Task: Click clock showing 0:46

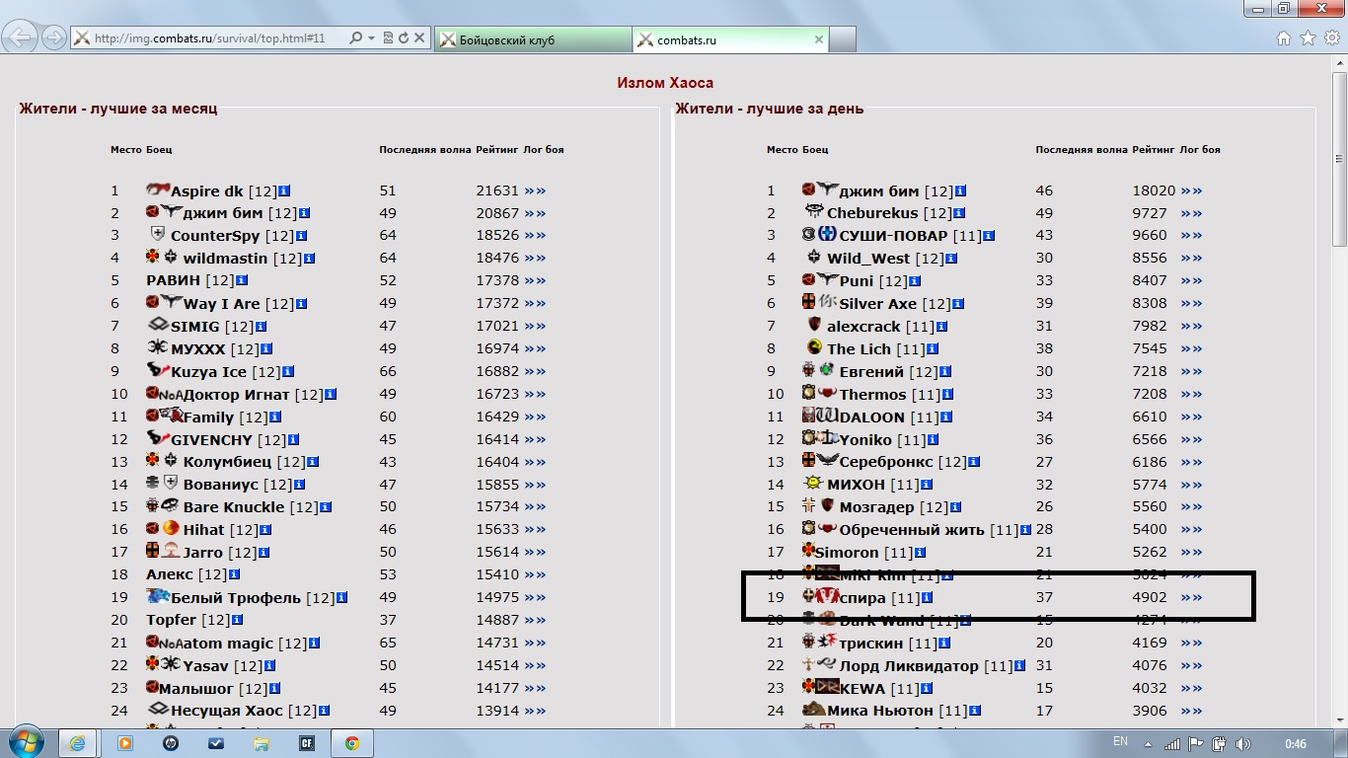Action: 1296,743
